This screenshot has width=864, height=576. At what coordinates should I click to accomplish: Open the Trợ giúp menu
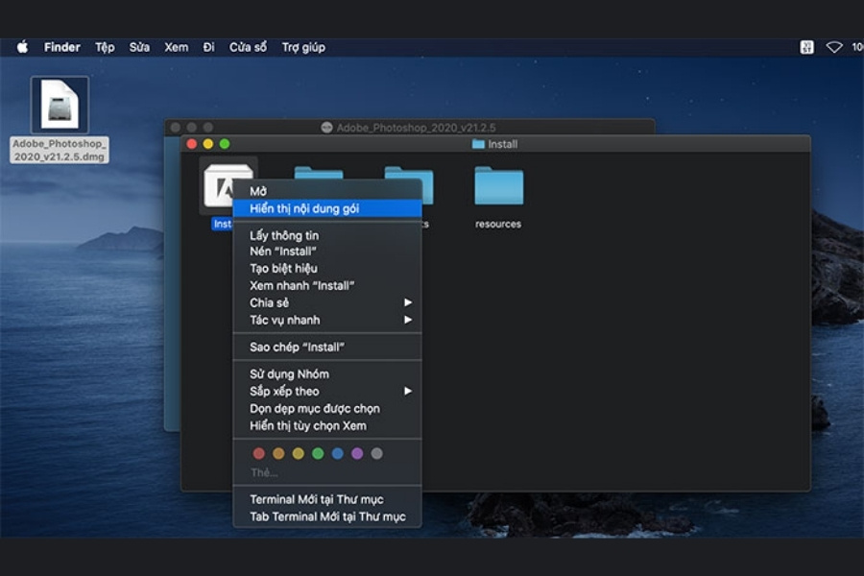click(x=303, y=47)
